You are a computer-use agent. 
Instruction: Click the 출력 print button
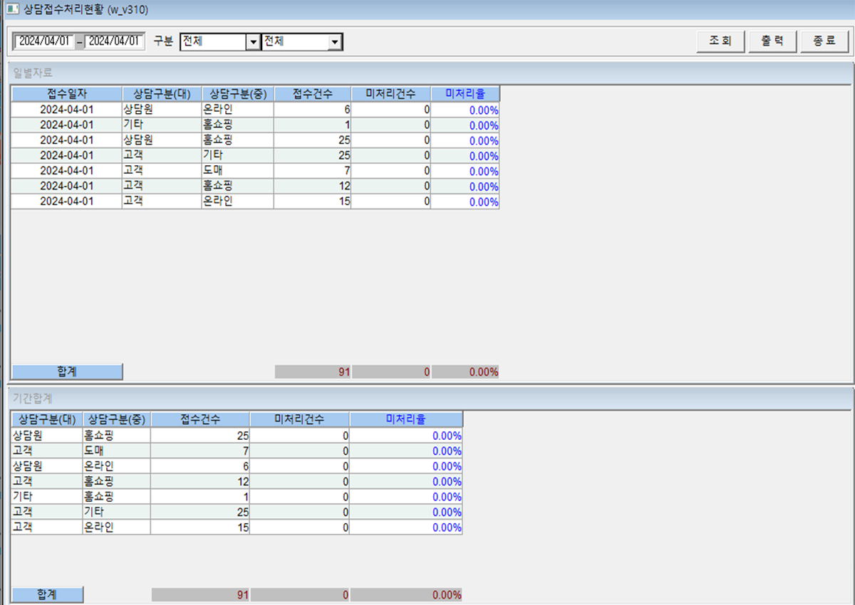click(772, 41)
